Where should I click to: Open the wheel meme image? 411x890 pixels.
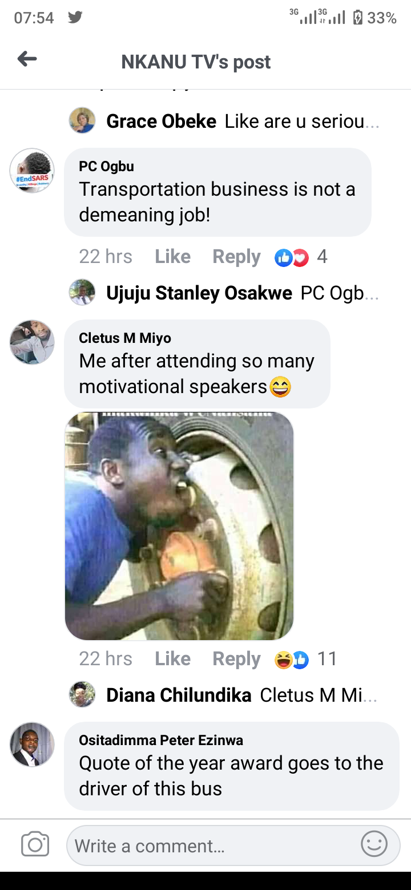(x=179, y=525)
